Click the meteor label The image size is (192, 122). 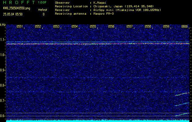(43, 10)
